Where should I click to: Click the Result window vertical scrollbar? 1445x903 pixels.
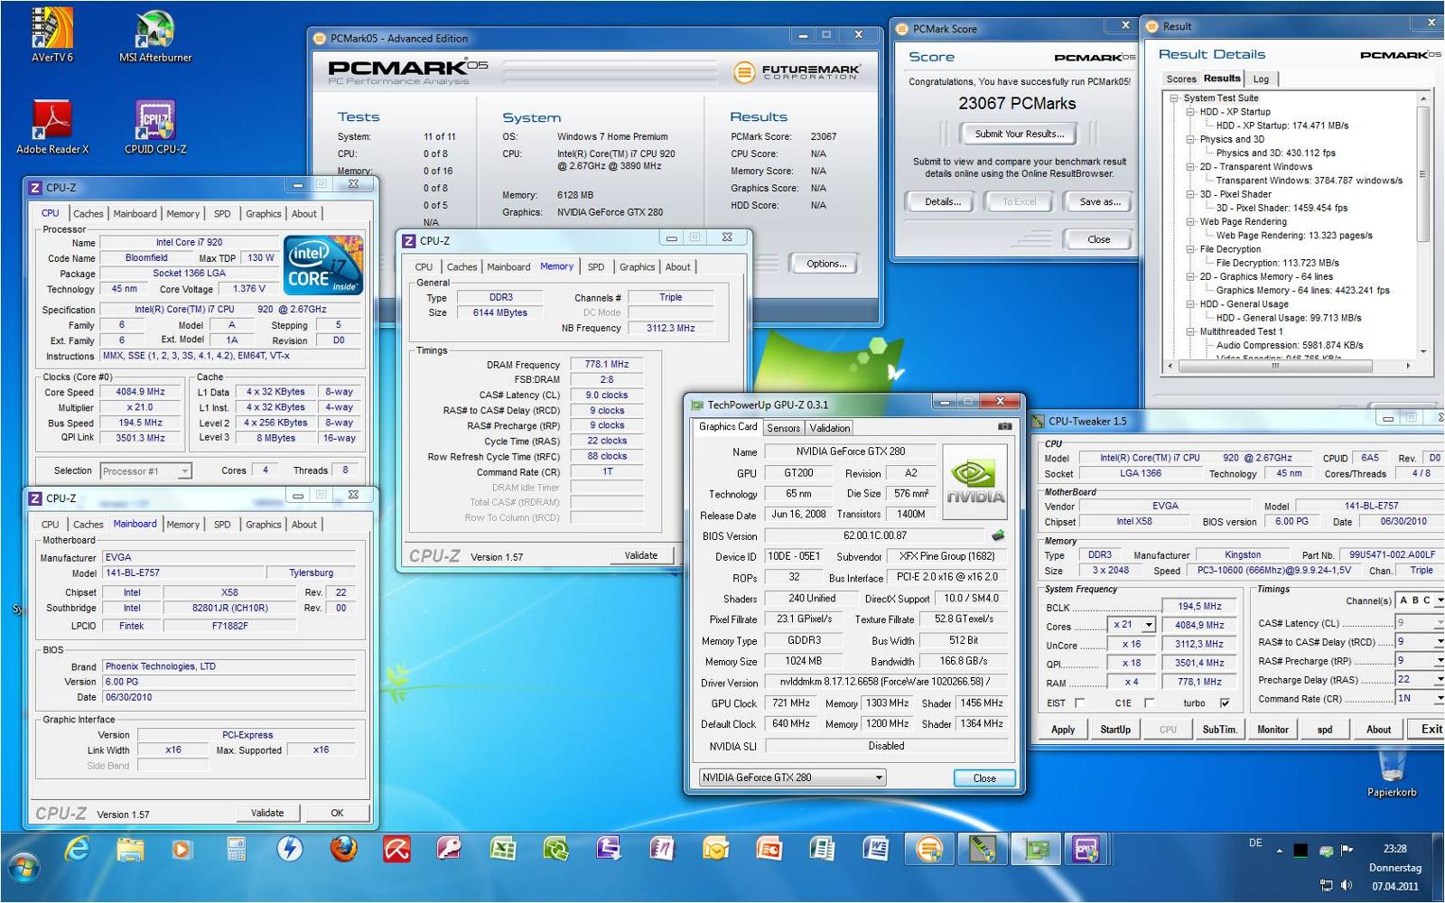[1423, 225]
